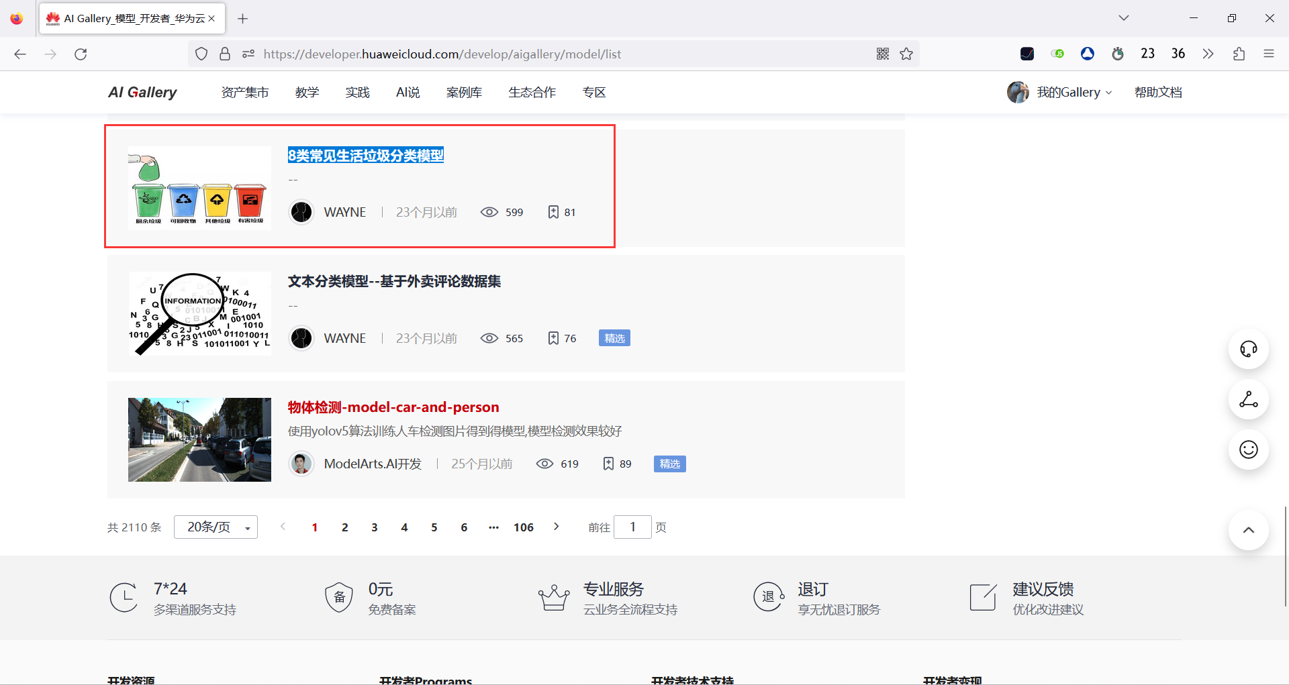
Task: Click the back-to-top arrow button
Action: [x=1248, y=530]
